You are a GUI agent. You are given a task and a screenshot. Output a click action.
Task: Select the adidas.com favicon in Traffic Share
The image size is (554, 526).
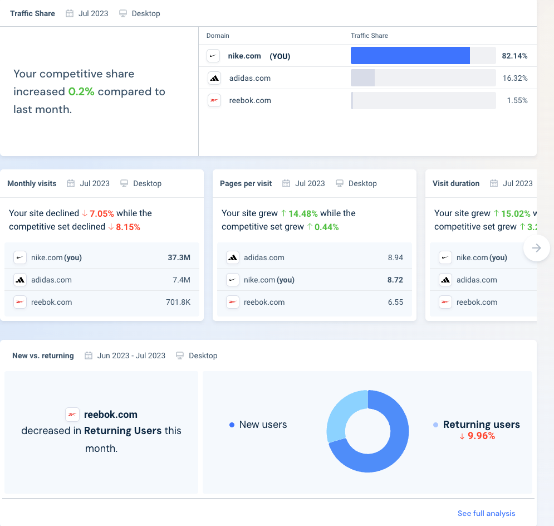214,78
